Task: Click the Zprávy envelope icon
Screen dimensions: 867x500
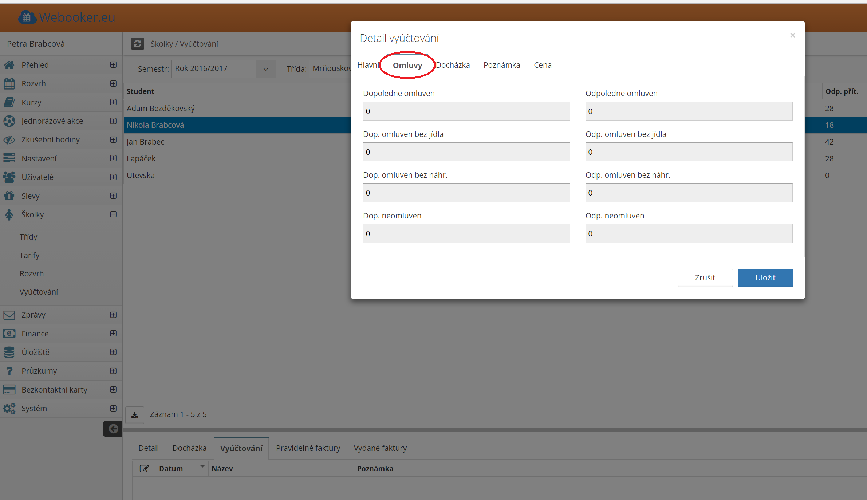Action: click(9, 315)
